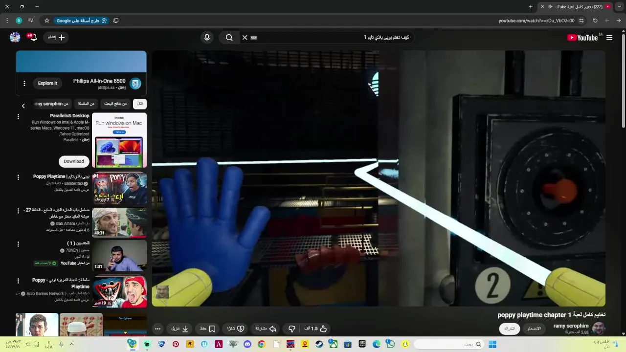
Task: Join the ramy serophim channel membership
Action: click(x=534, y=329)
